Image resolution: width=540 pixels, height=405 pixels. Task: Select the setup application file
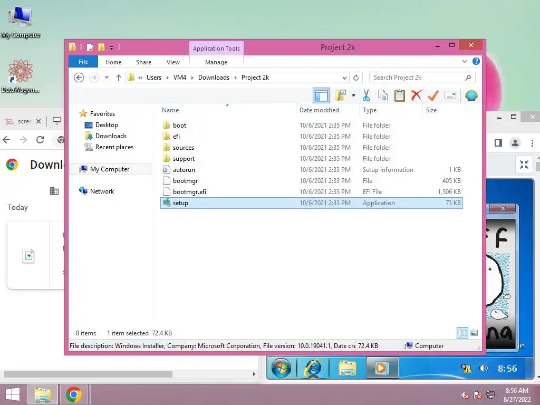(x=311, y=203)
